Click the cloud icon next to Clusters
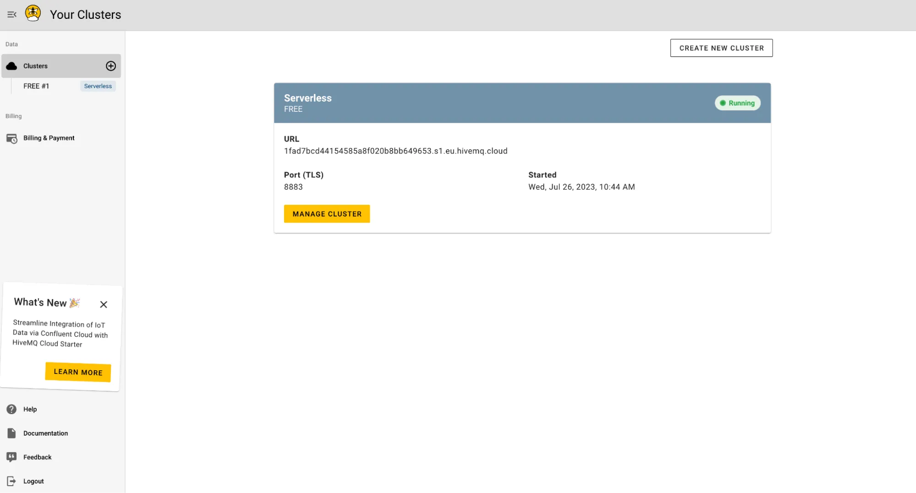Viewport: 916px width, 493px height. tap(11, 66)
